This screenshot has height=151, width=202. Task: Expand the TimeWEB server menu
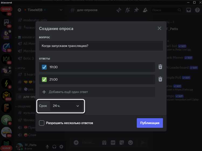tap(61, 10)
